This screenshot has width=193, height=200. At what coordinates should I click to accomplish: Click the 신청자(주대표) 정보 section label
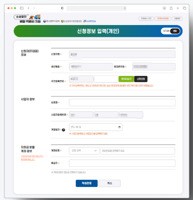pyautogui.click(x=30, y=53)
